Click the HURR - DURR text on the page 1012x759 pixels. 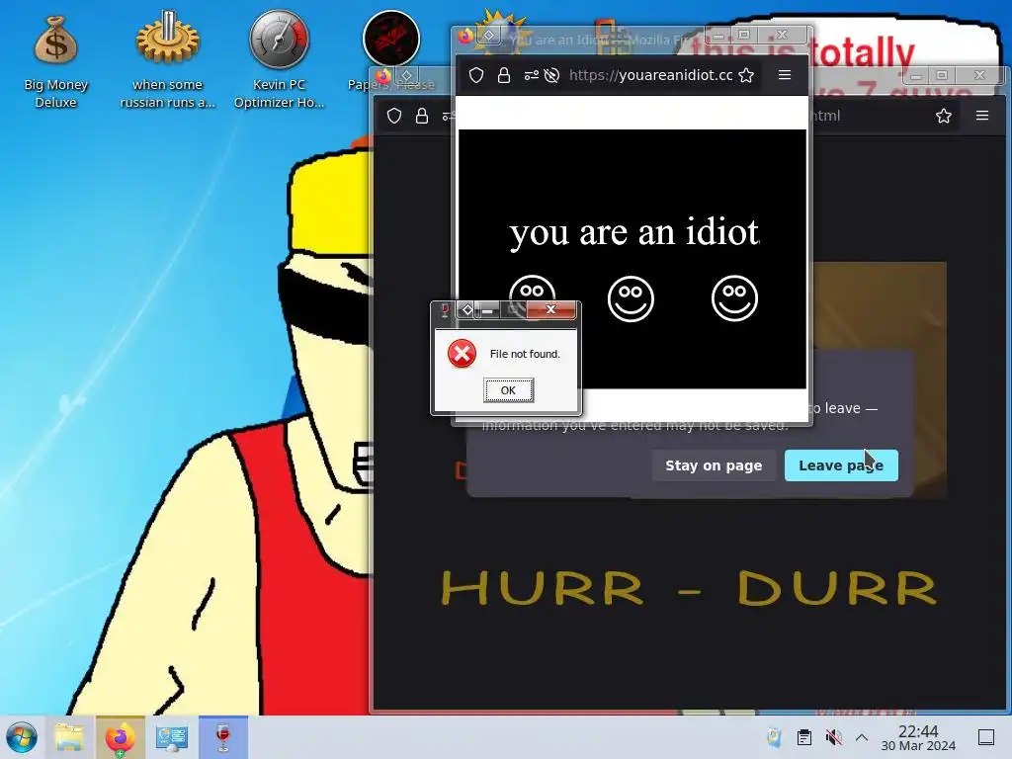pos(689,588)
